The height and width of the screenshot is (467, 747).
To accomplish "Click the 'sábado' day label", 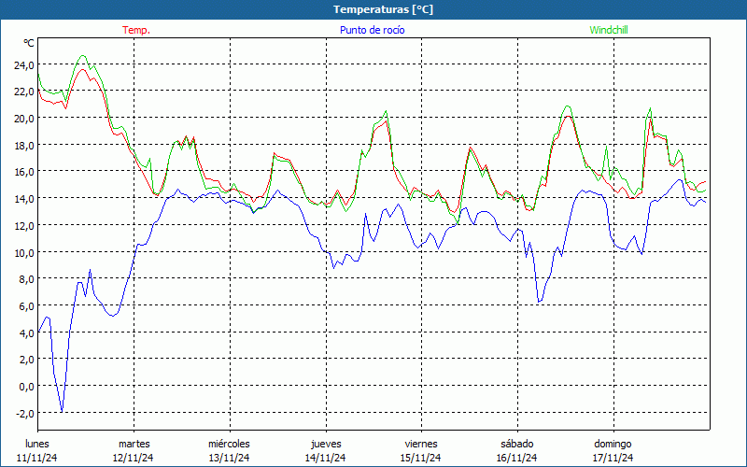I will click(x=517, y=445).
